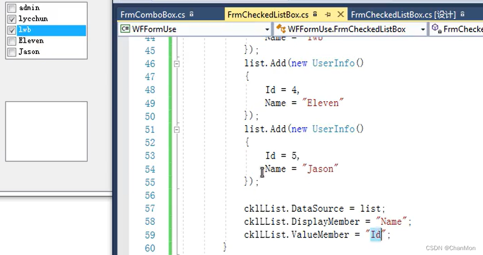
Task: Switch to FrmComboBox.cs tab
Action: point(153,15)
